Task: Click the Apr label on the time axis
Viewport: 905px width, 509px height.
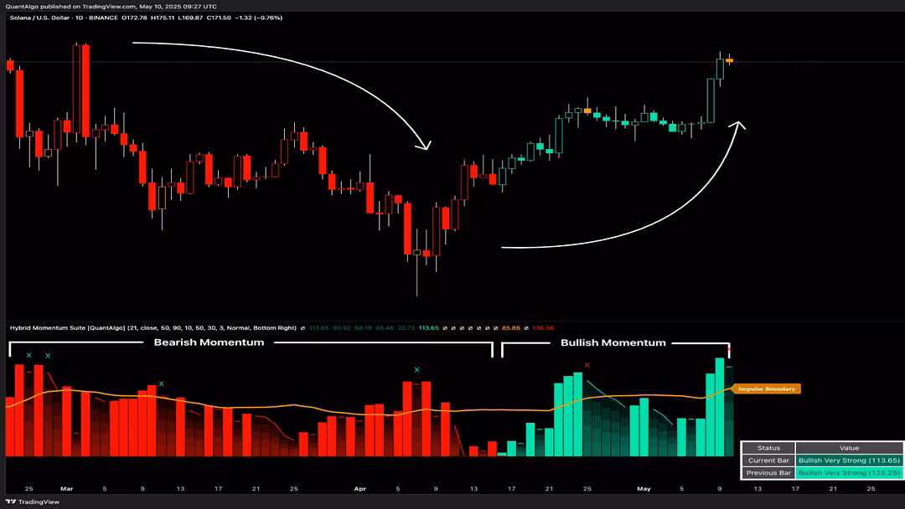Action: [x=359, y=489]
